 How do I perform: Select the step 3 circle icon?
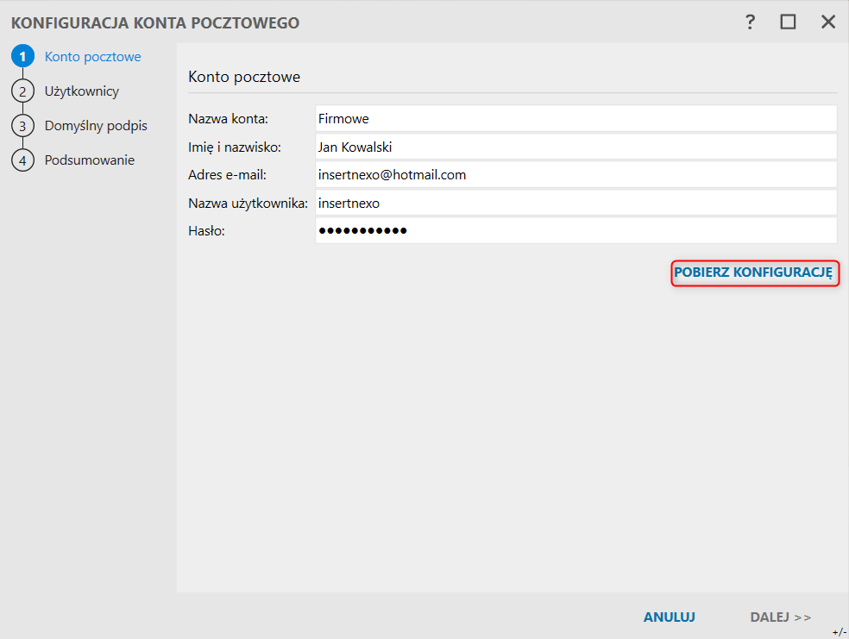(22, 126)
